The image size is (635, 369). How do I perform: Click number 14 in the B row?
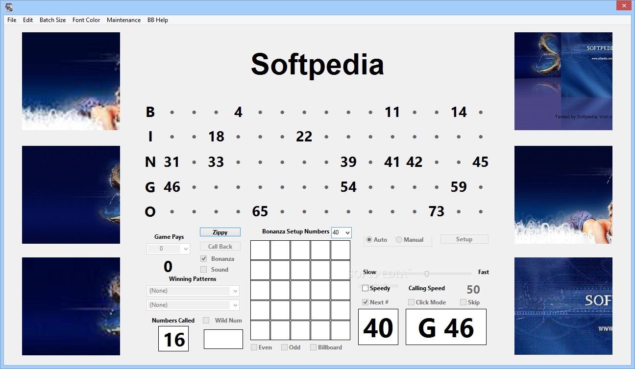tap(459, 112)
